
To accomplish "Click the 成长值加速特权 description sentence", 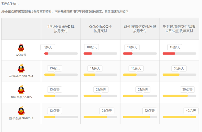I will (x=65, y=12).
